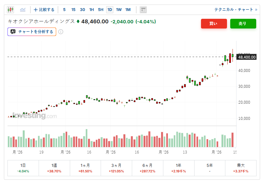Switch to the 1W interval
This screenshot has height=184, width=264.
(x=119, y=10)
